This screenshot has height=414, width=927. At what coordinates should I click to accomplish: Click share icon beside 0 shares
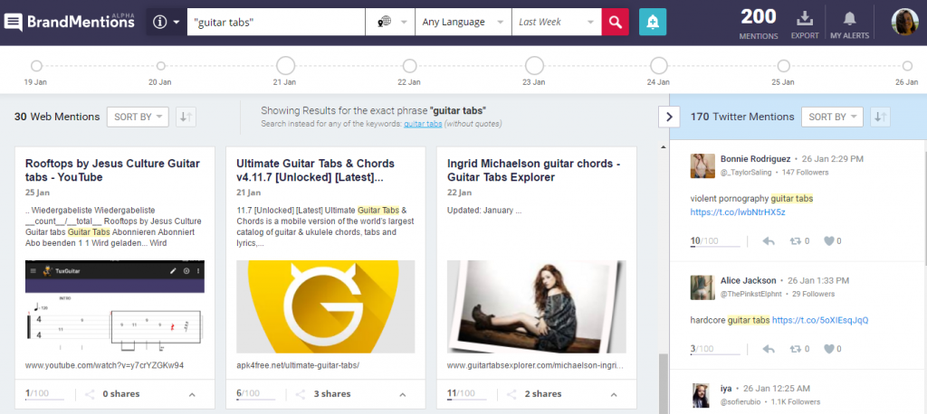click(x=90, y=394)
